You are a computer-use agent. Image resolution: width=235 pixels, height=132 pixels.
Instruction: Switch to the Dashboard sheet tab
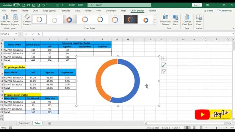coord(25,123)
